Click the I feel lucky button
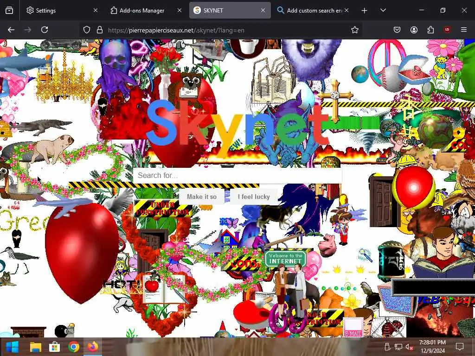The width and height of the screenshot is (475, 356). coord(254,197)
